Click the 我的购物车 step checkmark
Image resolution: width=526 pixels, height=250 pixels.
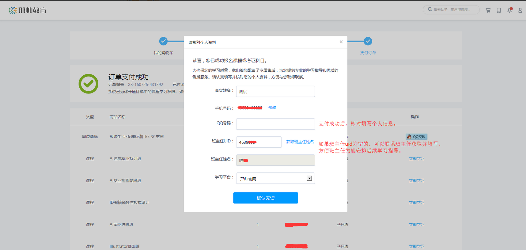[x=163, y=41]
